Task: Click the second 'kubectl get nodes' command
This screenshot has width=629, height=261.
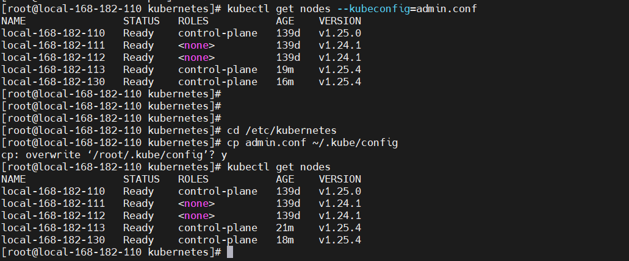Action: pyautogui.click(x=279, y=167)
